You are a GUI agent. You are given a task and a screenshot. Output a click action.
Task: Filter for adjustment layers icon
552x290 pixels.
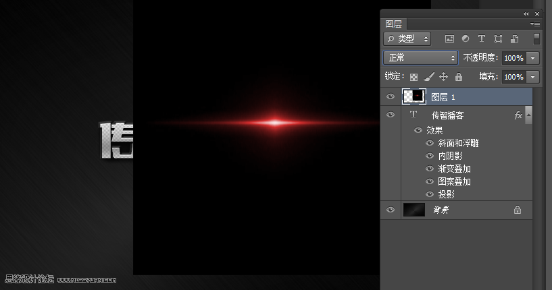coord(466,38)
